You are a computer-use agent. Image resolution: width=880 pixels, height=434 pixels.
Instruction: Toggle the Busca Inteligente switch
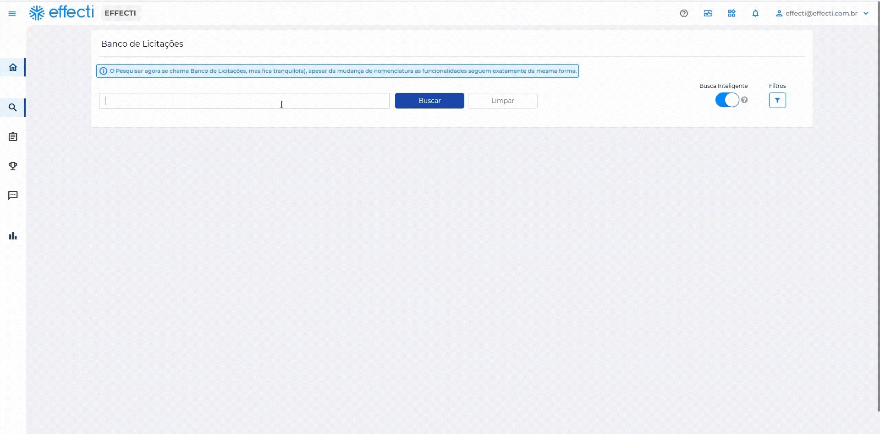727,100
